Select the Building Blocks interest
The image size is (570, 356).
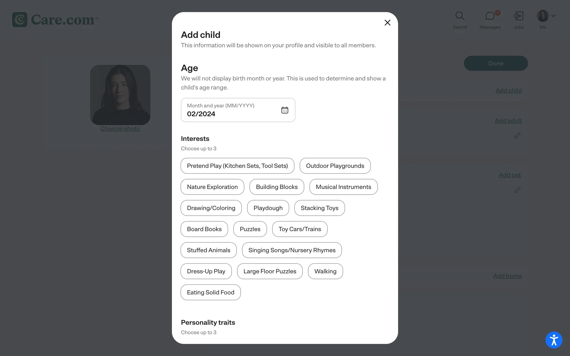[x=277, y=187]
